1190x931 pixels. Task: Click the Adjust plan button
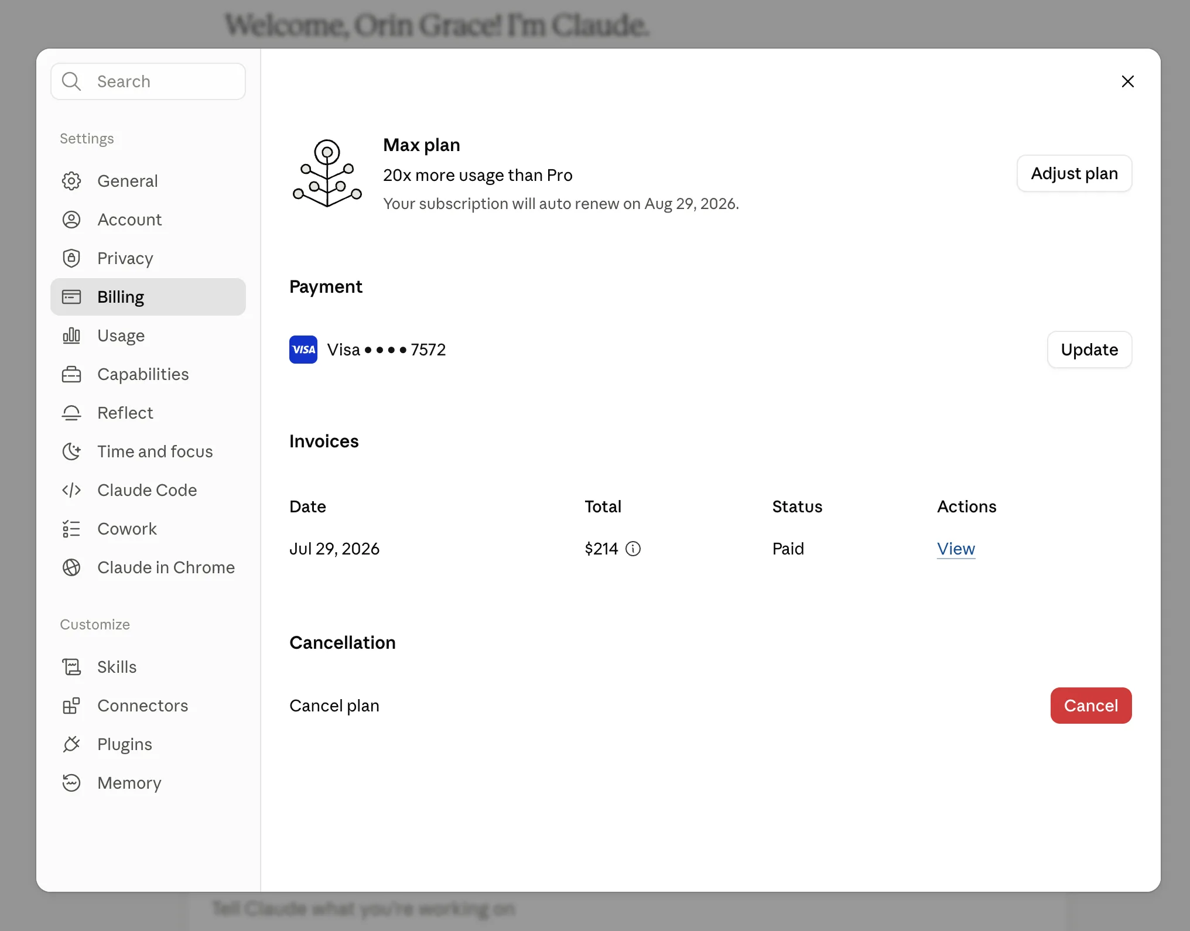tap(1075, 173)
